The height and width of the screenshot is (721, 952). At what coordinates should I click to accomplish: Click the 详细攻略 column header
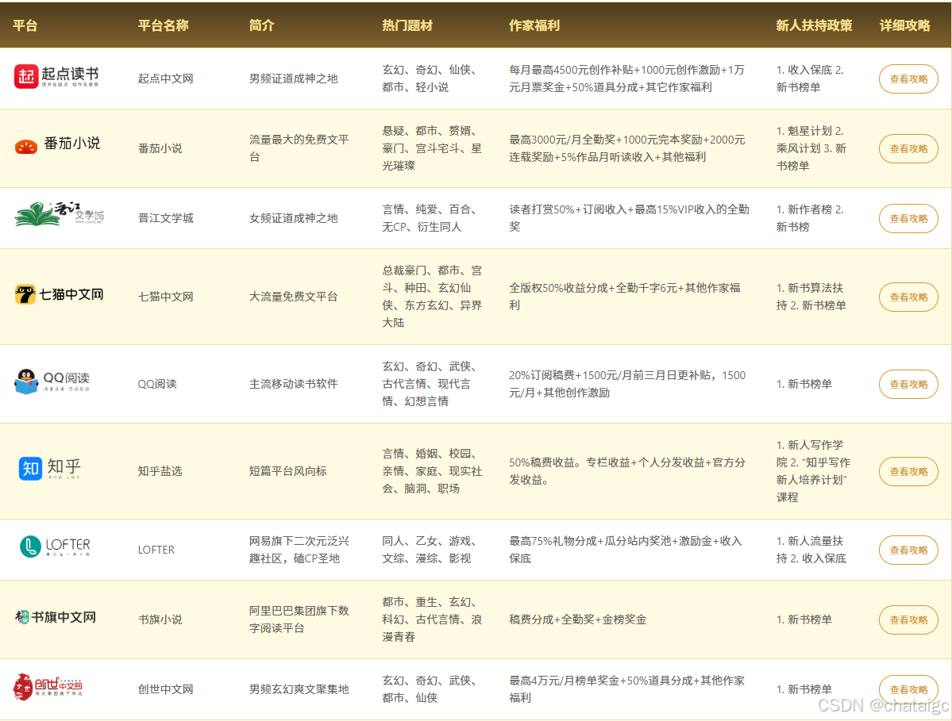[904, 25]
